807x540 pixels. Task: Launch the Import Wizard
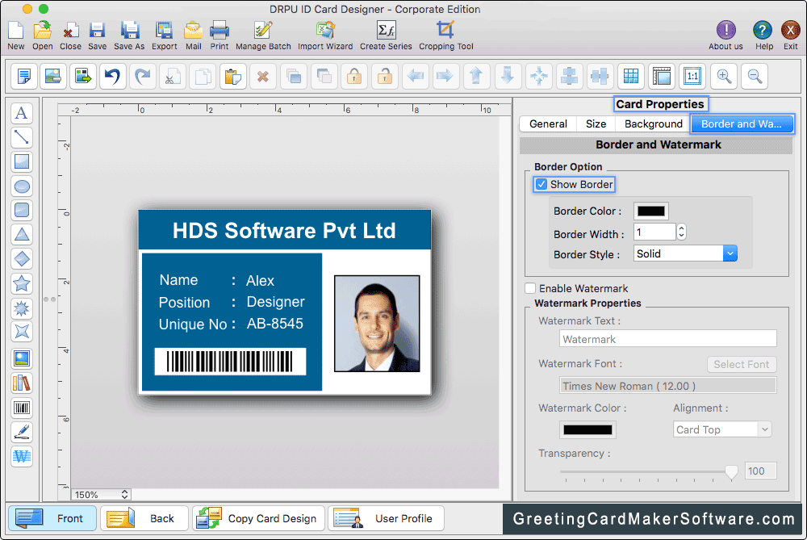(x=325, y=31)
